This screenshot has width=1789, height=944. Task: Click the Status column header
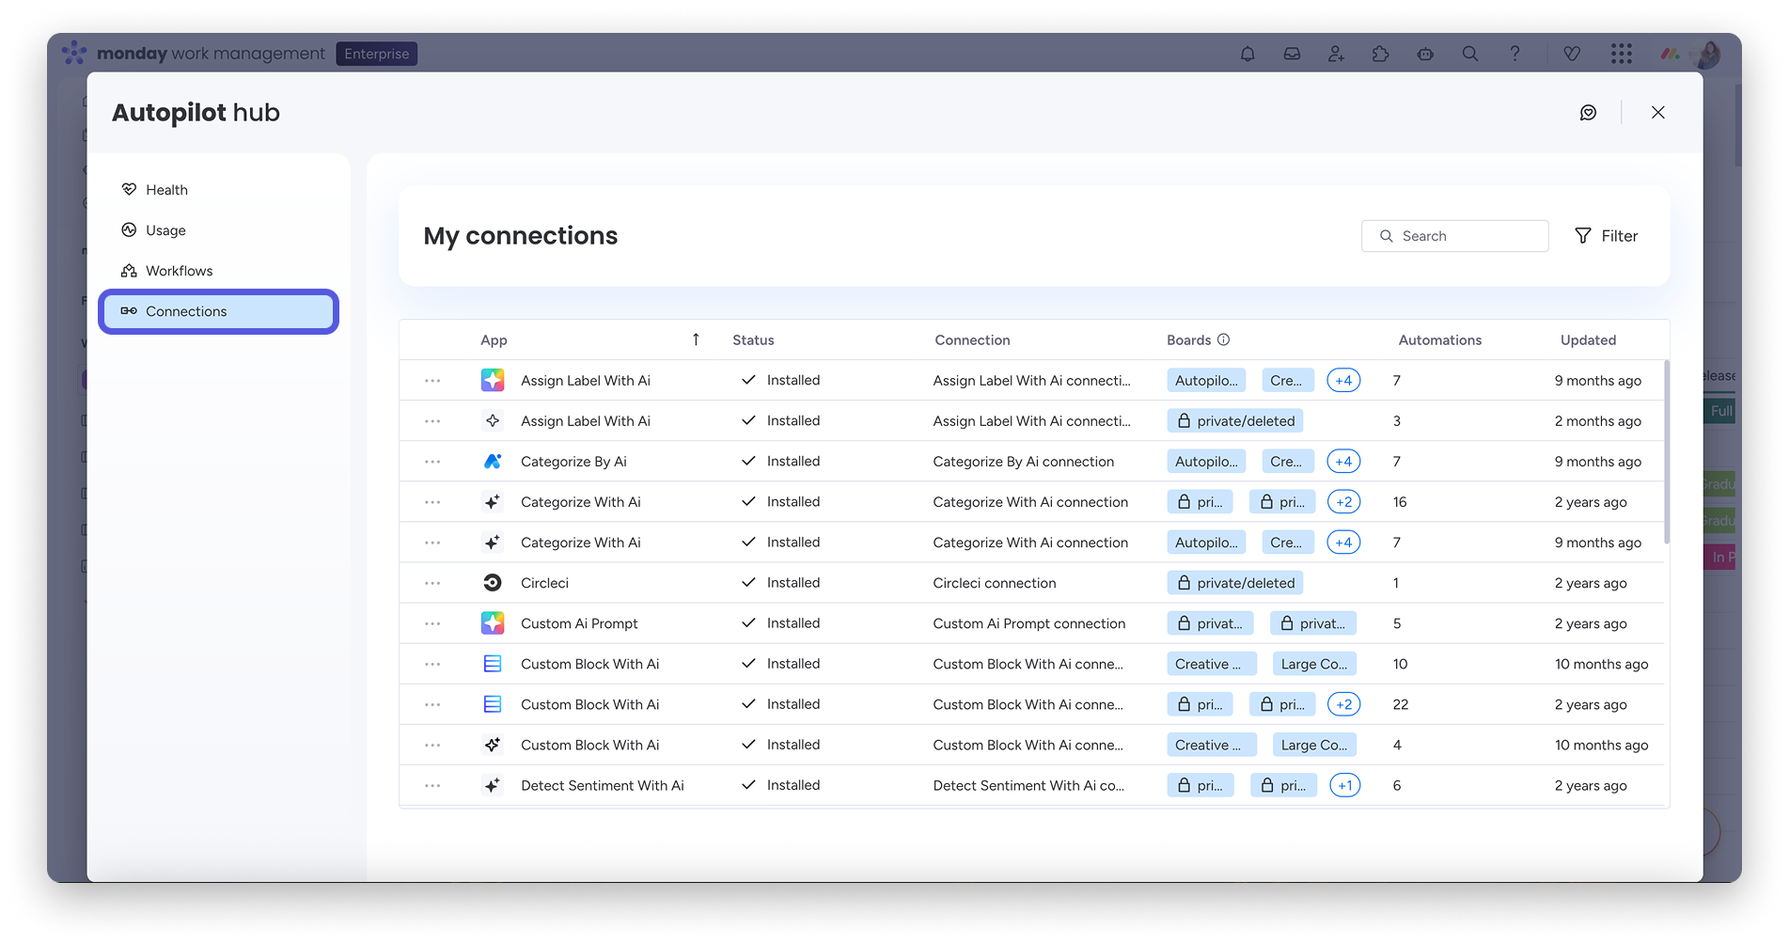pyautogui.click(x=753, y=340)
